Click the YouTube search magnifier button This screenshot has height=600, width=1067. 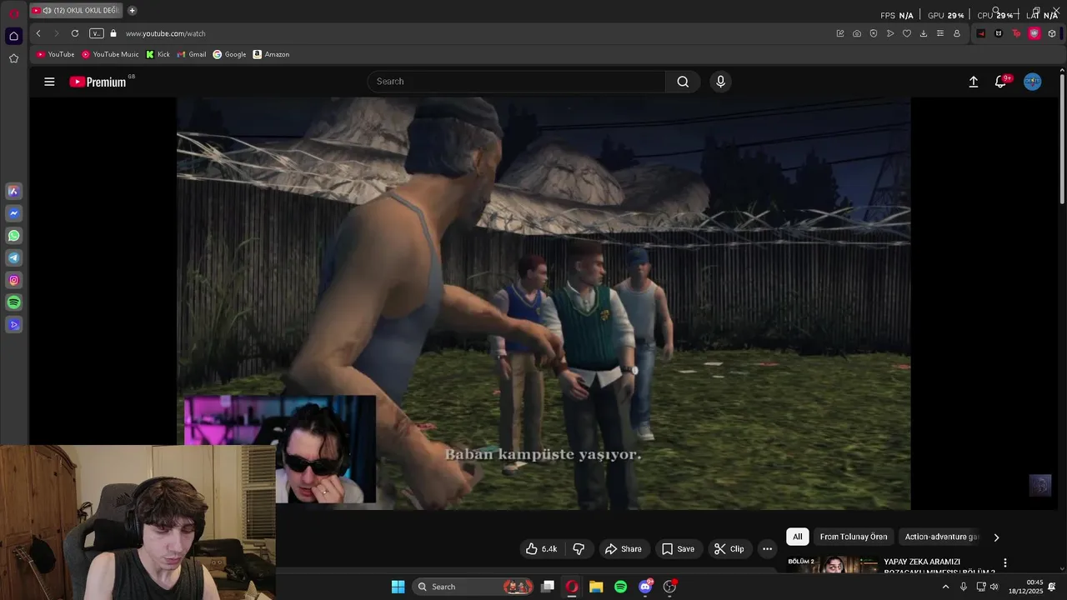(683, 82)
